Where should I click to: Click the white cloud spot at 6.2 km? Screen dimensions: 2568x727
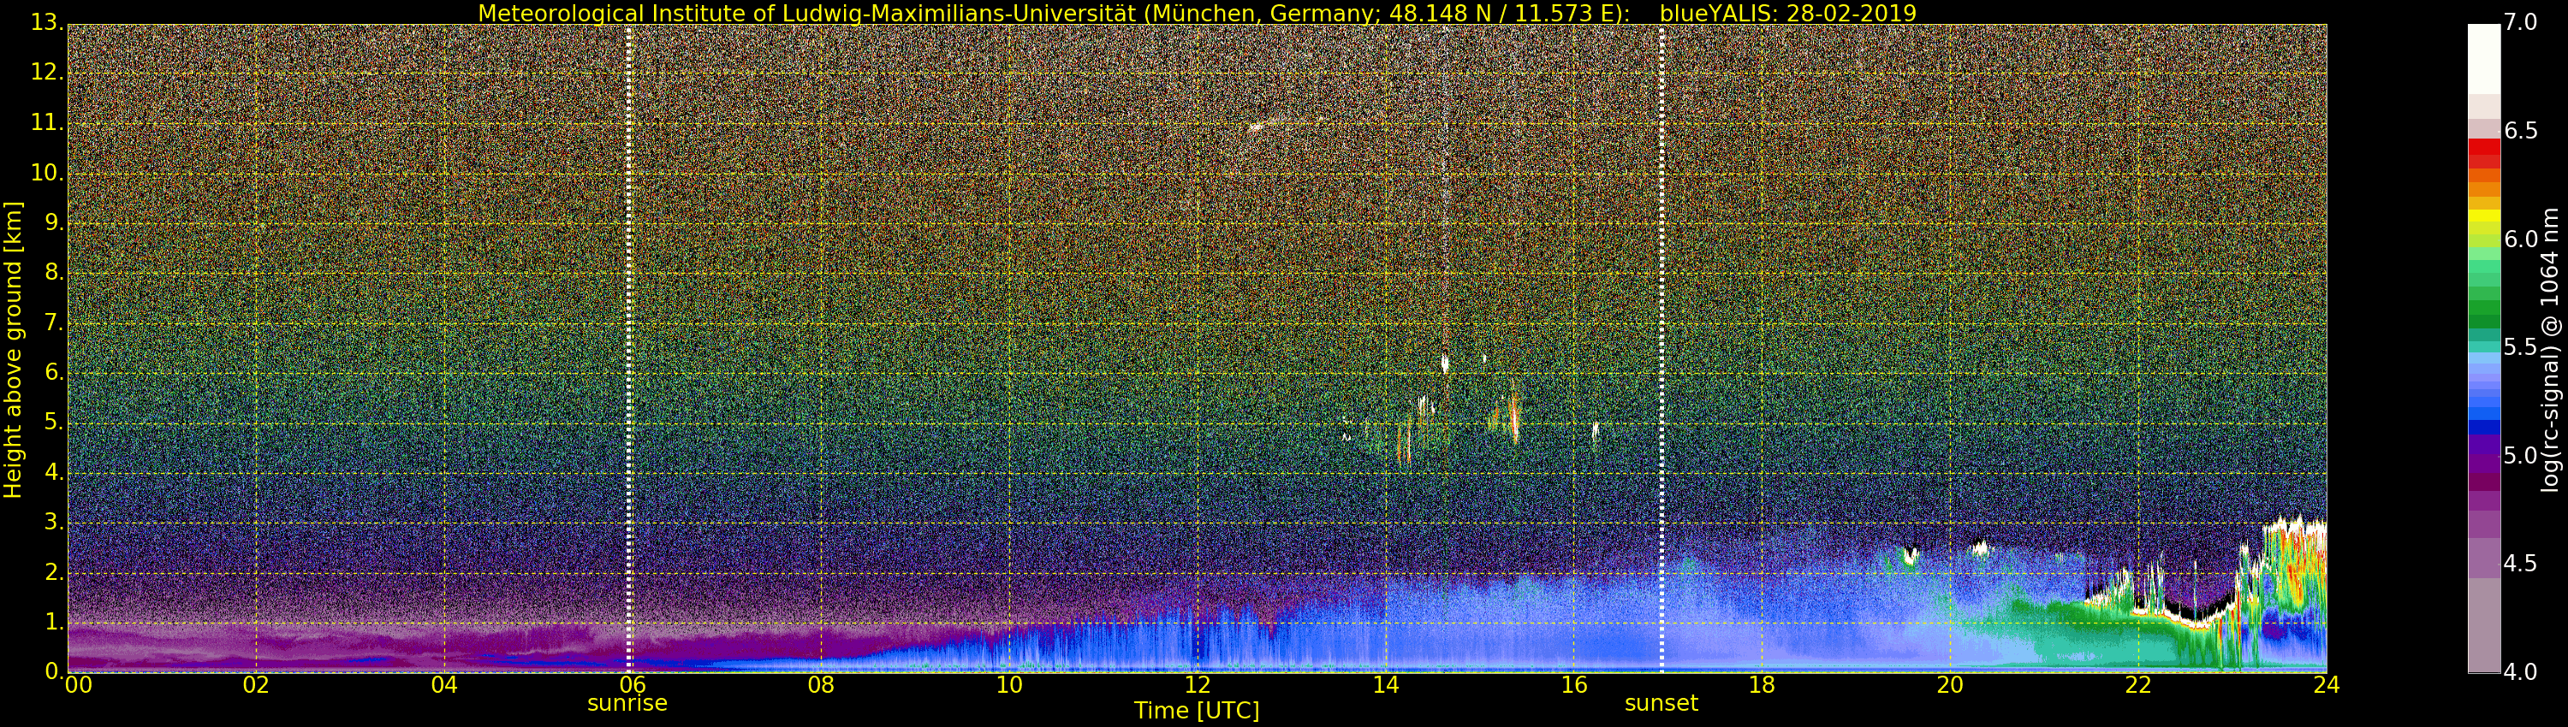click(x=1445, y=363)
